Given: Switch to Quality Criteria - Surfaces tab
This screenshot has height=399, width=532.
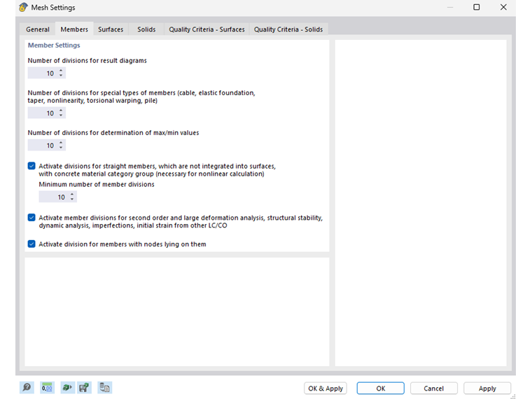Looking at the screenshot, I should 206,29.
